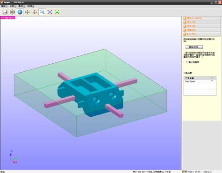This screenshot has height=173, width=222.
Task: Click the blue fit-all view icon
Action: (x=50, y=12)
